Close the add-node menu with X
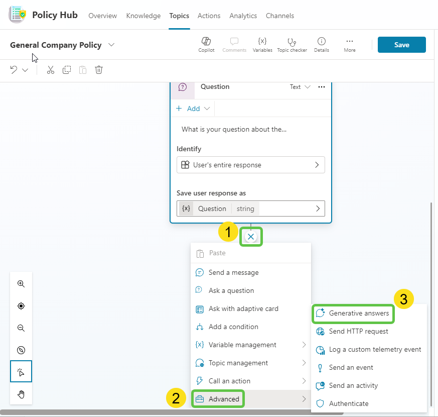Viewport: 438px width, 417px height. 251,237
